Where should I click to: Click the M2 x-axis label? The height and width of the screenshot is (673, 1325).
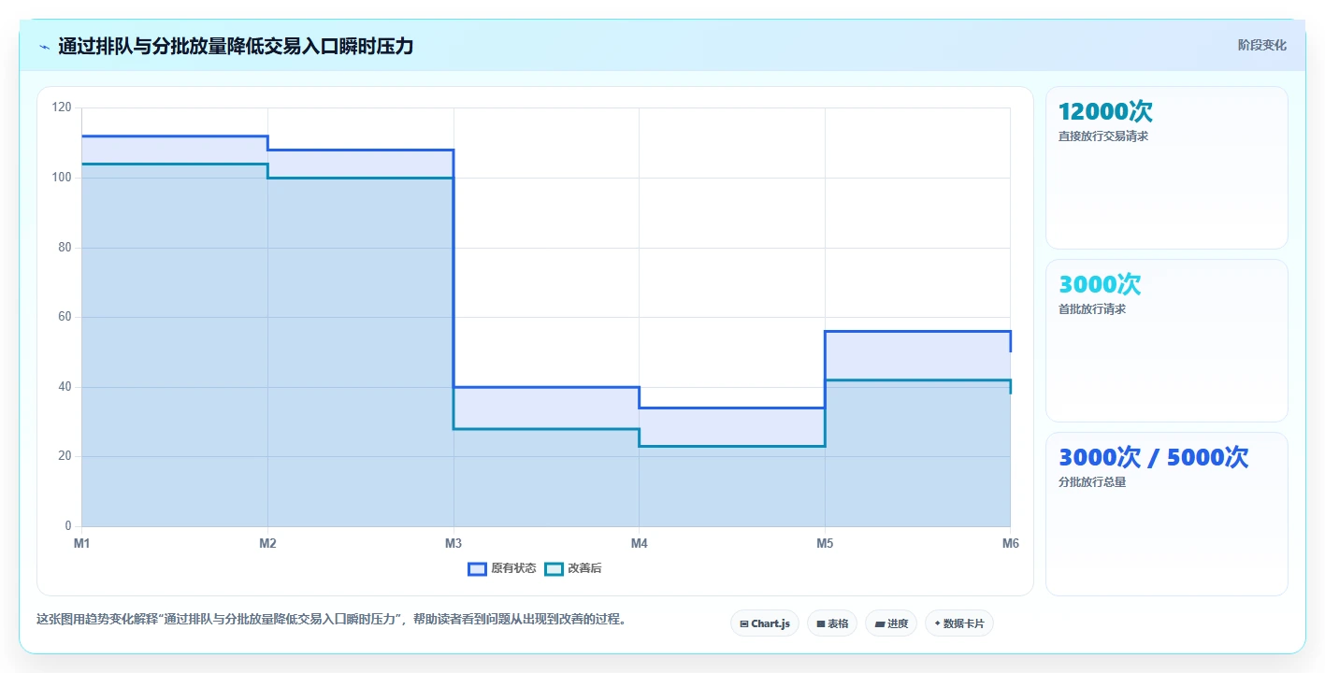[267, 543]
